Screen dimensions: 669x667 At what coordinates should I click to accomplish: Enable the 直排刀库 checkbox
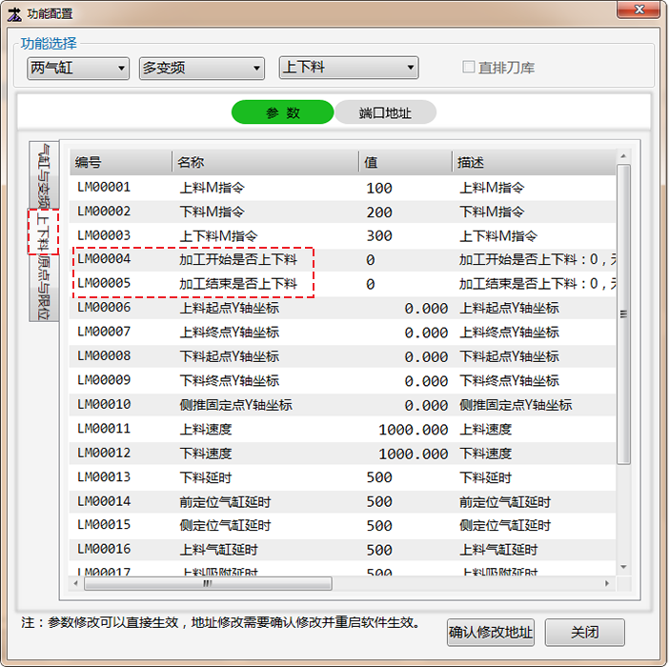pyautogui.click(x=469, y=67)
